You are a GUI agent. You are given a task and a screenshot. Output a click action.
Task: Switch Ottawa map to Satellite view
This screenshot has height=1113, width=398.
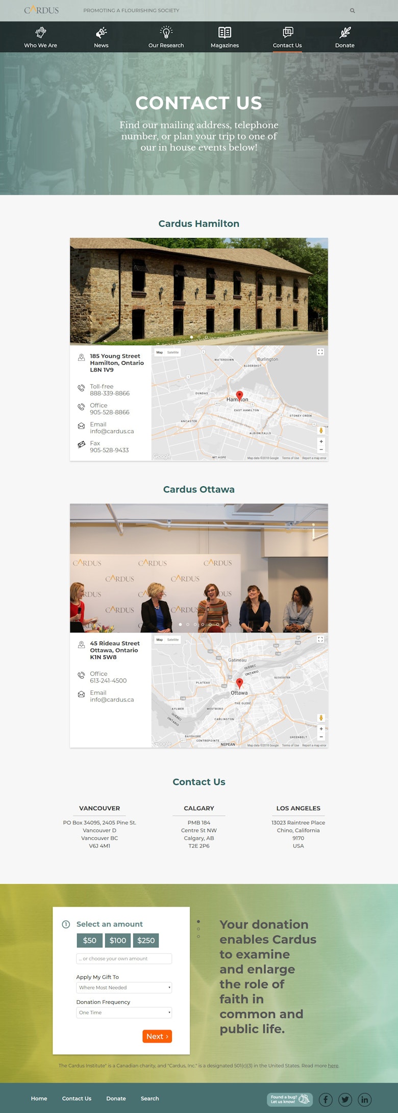[x=173, y=640]
